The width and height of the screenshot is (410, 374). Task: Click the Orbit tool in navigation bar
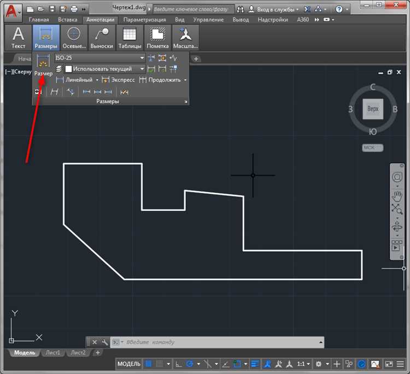397,227
